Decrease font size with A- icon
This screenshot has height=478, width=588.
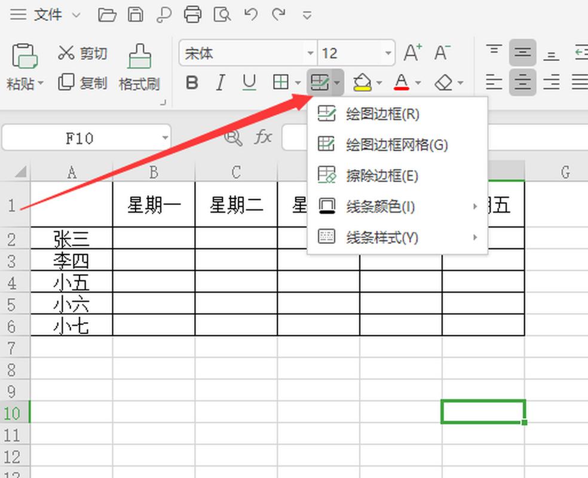point(442,53)
